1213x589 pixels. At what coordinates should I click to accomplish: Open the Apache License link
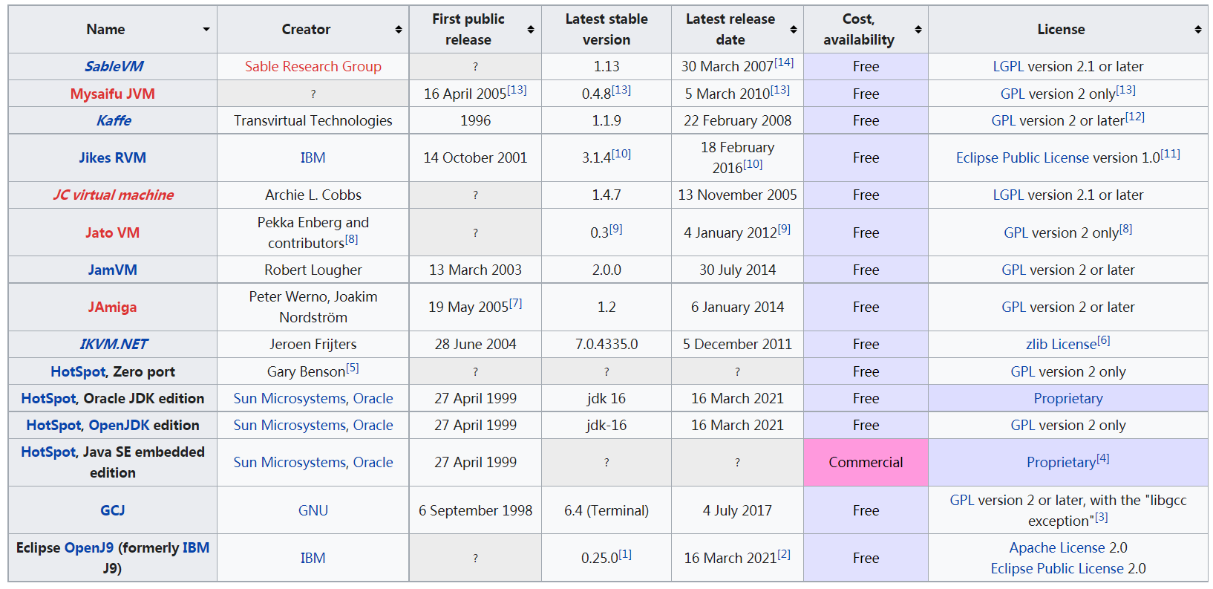click(1057, 547)
